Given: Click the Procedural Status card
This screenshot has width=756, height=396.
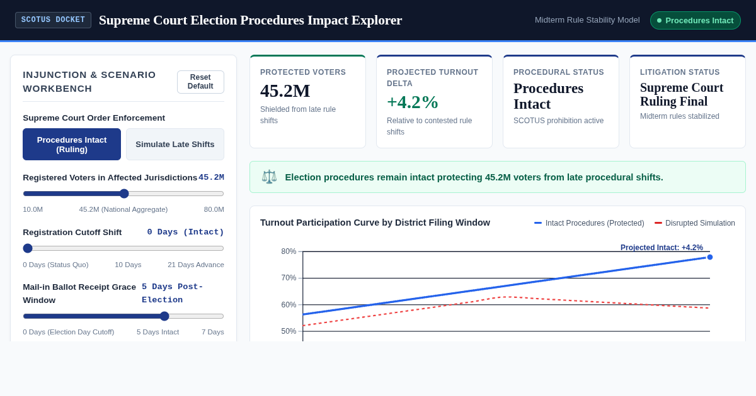Looking at the screenshot, I should pyautogui.click(x=561, y=102).
